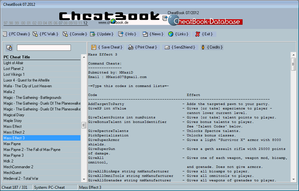Click the Save Cheat button
The image size is (299, 191).
coord(107,47)
